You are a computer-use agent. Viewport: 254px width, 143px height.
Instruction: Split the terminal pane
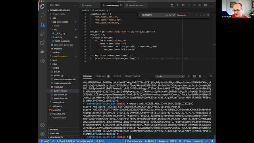pos(194,76)
